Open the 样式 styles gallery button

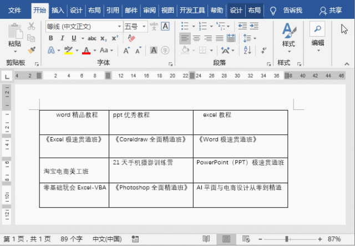[x=288, y=38]
